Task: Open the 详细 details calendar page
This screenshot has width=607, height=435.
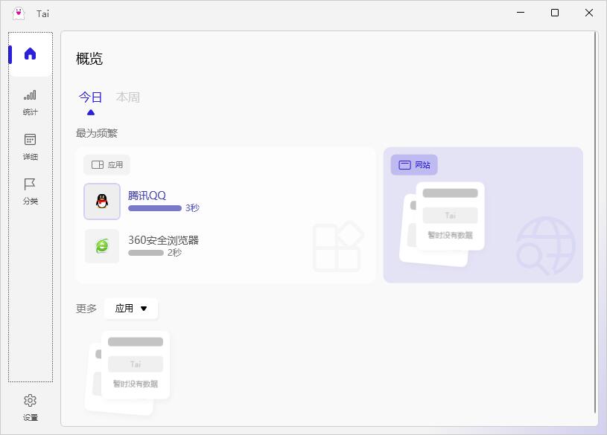Action: point(30,146)
